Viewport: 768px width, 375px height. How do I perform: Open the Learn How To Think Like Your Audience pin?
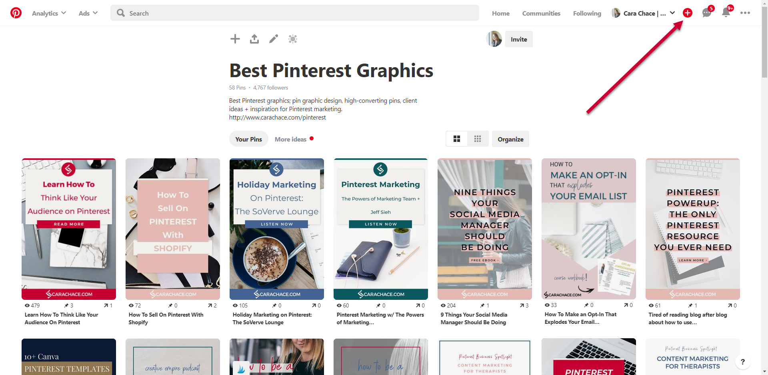69,229
